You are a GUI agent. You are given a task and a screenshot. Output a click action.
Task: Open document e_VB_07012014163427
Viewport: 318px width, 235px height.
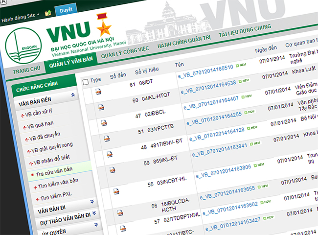coord(233,224)
